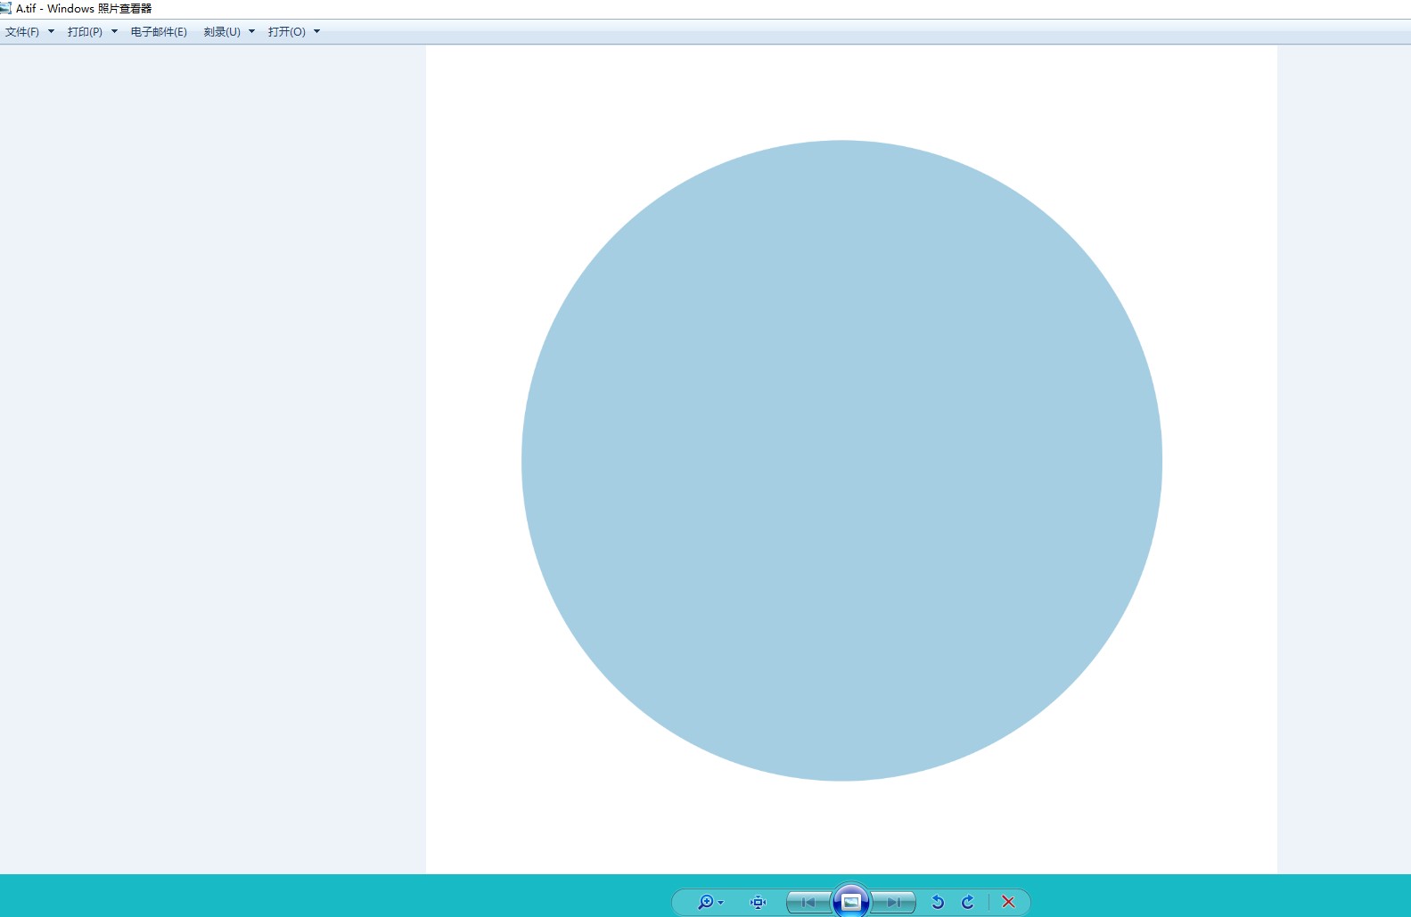Go to the previous image
The image size is (1411, 917).
click(809, 902)
